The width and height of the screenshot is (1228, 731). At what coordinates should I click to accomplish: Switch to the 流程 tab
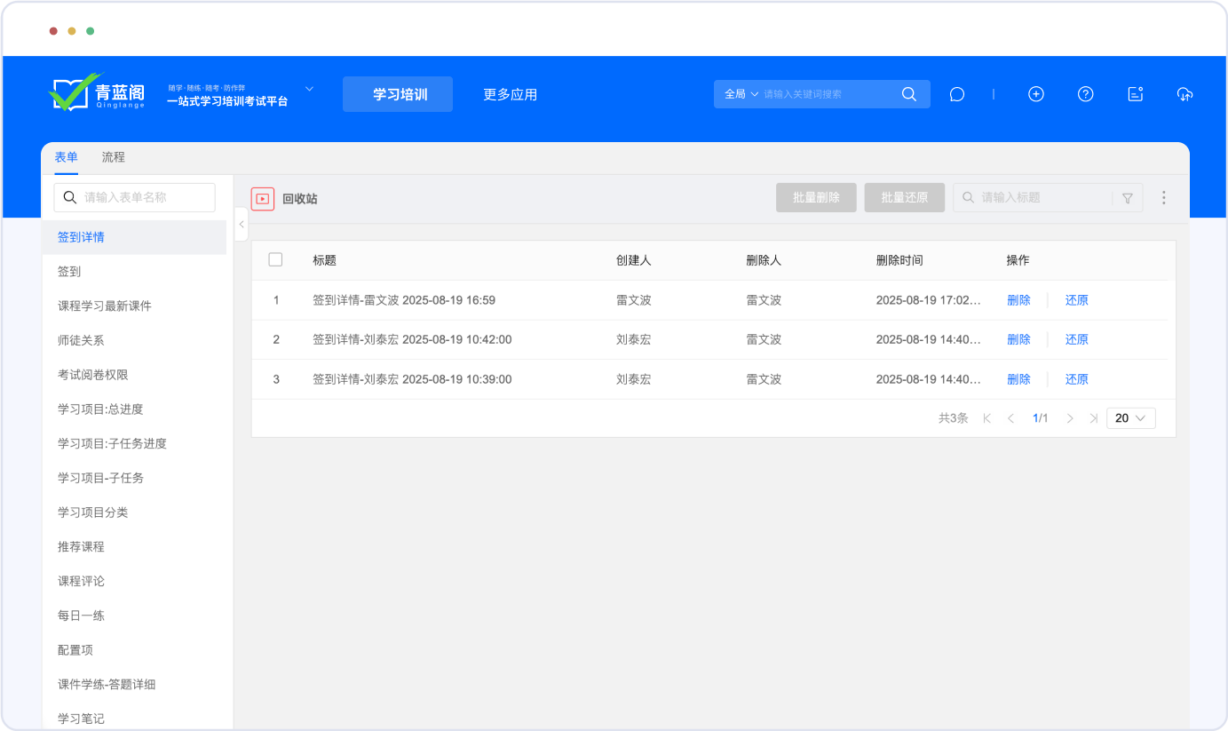tap(114, 157)
